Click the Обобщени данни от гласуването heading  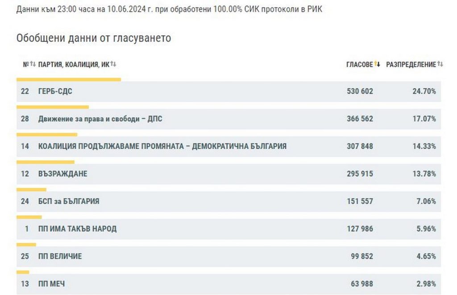tap(94, 38)
